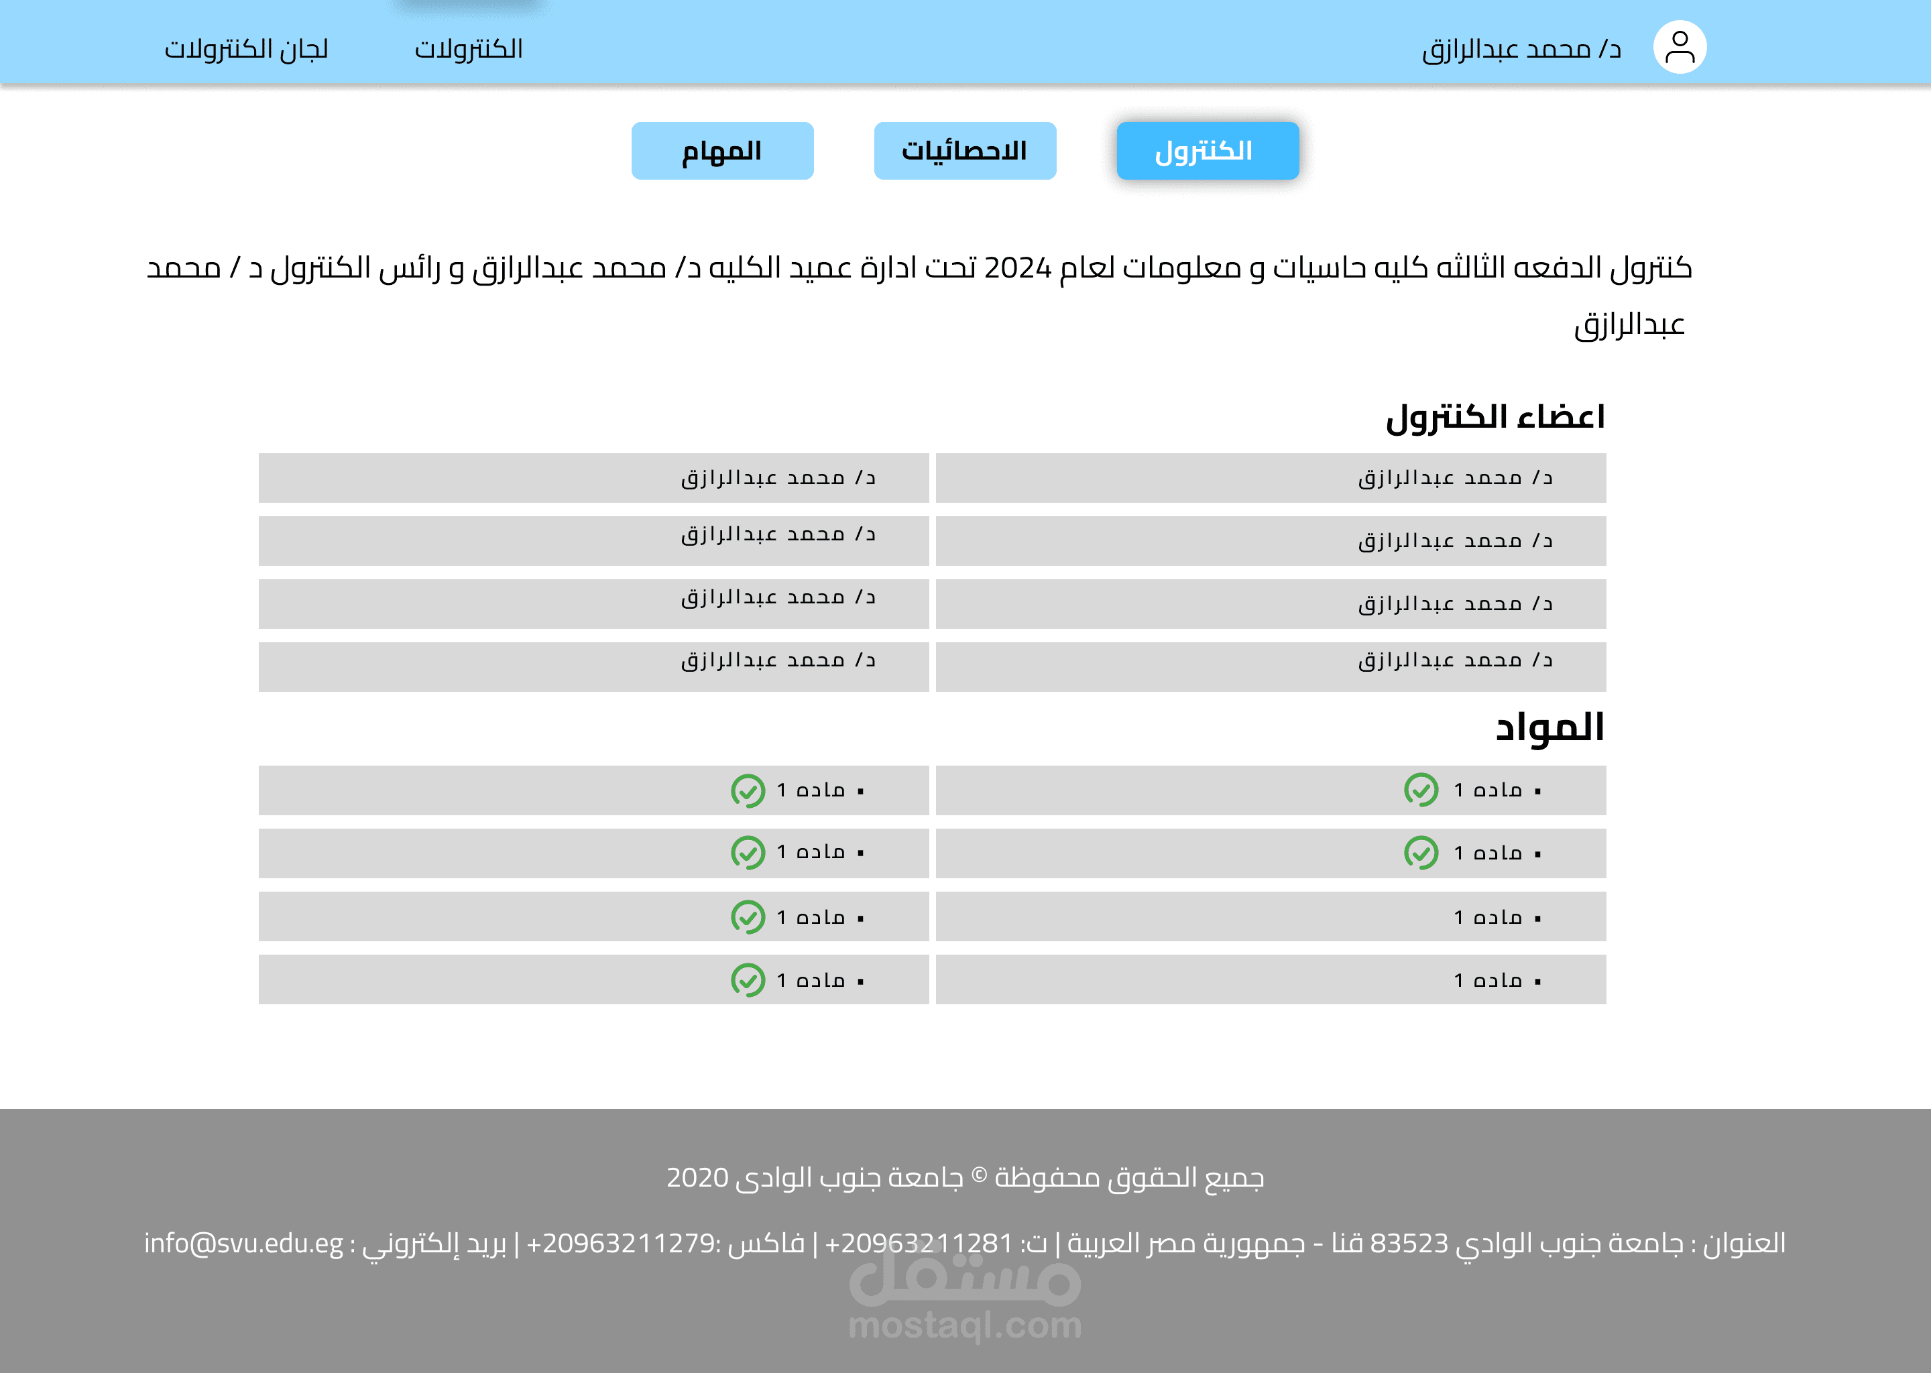Select first member row in left column
This screenshot has height=1373, width=1931.
pos(593,478)
